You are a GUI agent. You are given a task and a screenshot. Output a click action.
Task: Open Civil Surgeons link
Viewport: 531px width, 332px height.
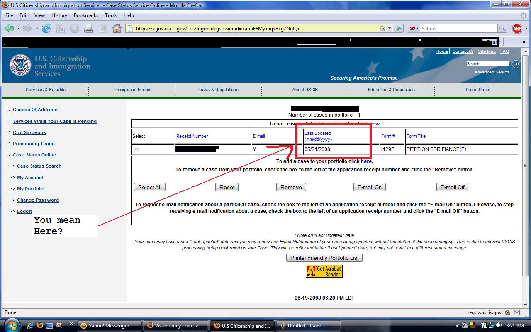pyautogui.click(x=29, y=132)
